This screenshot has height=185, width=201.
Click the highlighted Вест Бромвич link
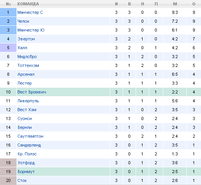click(32, 92)
